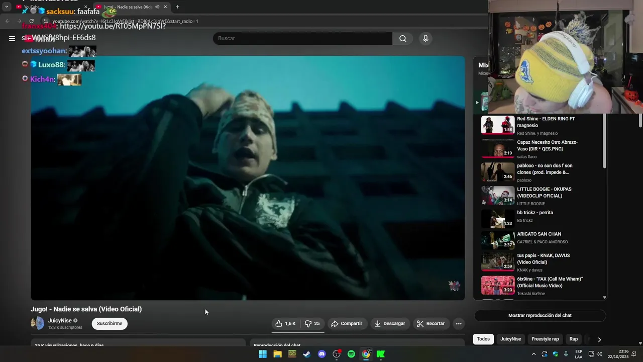Go back with the browser back arrow
This screenshot has height=362, width=643.
click(7, 21)
